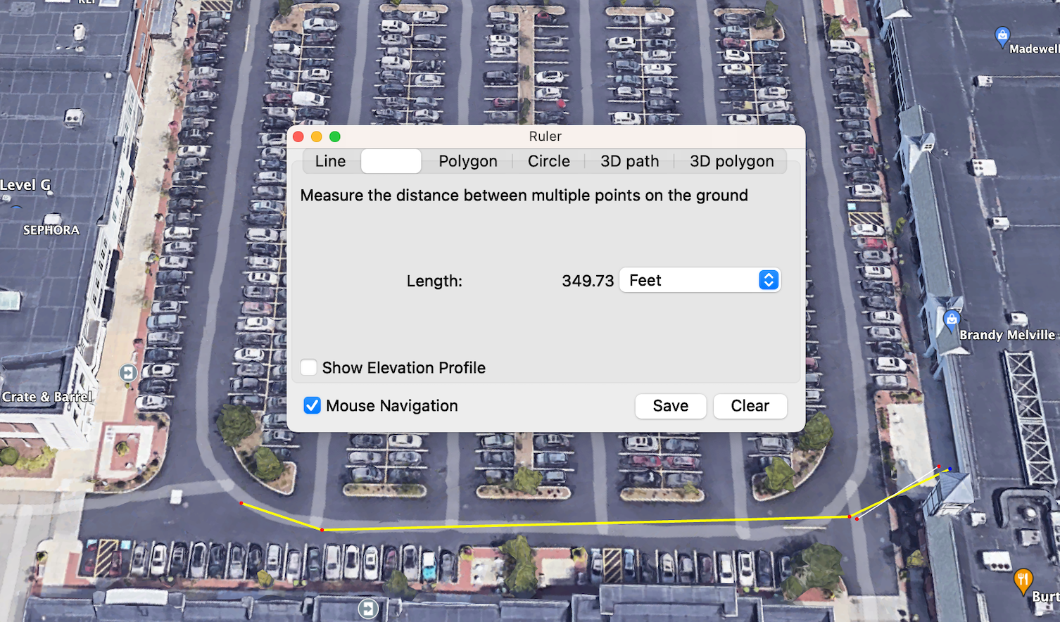Image resolution: width=1060 pixels, height=622 pixels.
Task: Select the Brandy Melville shopping pin
Action: tap(952, 320)
